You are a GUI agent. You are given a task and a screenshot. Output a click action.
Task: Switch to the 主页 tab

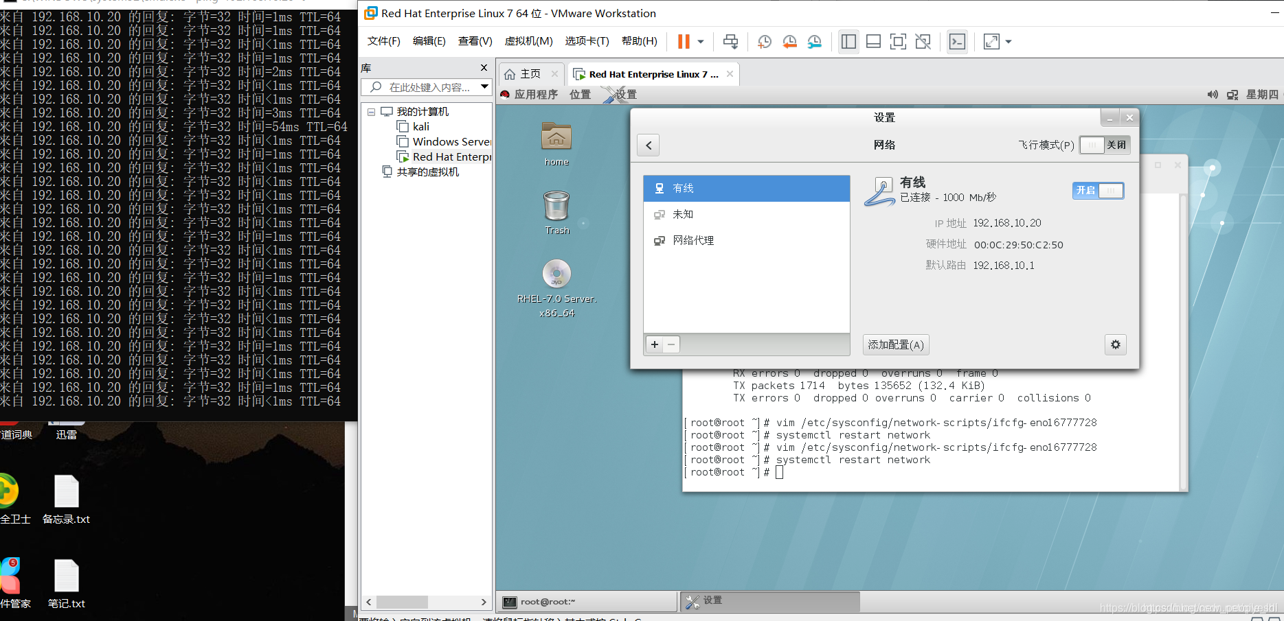coord(530,74)
